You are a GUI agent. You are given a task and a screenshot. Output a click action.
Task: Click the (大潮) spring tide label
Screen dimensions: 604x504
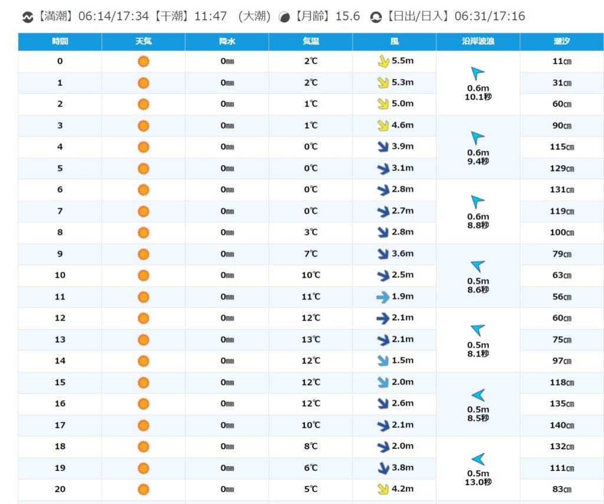(x=254, y=16)
